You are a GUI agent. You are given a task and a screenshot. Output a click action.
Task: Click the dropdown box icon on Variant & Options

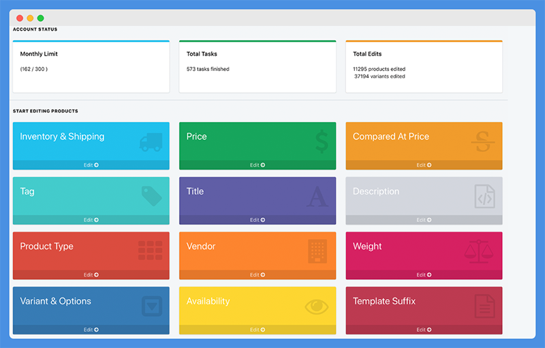tap(152, 306)
